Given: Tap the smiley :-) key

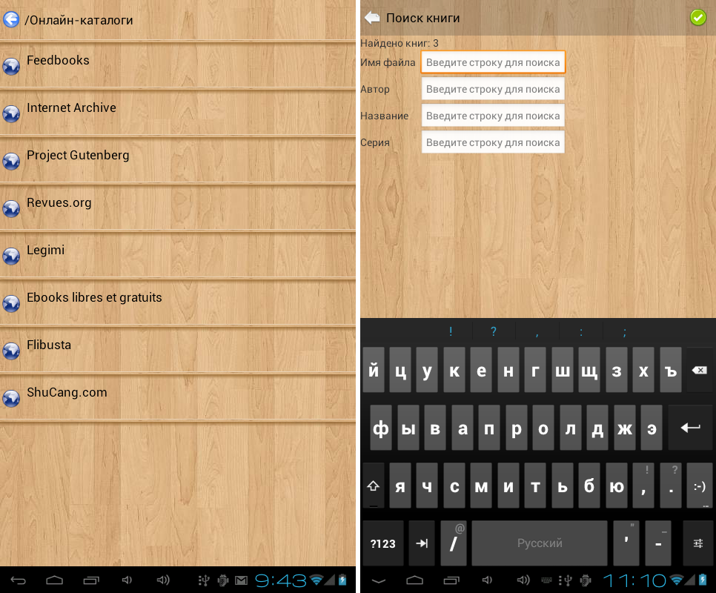Looking at the screenshot, I should pos(700,486).
